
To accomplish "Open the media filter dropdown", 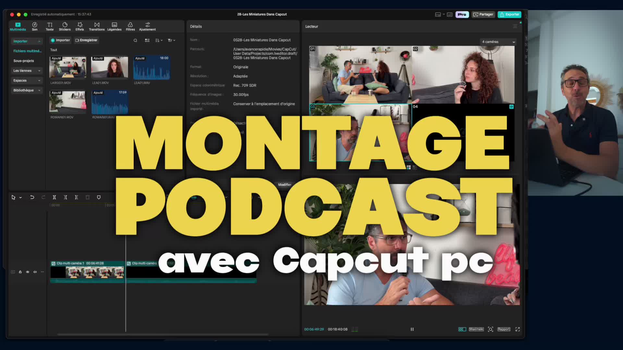I will coord(172,41).
